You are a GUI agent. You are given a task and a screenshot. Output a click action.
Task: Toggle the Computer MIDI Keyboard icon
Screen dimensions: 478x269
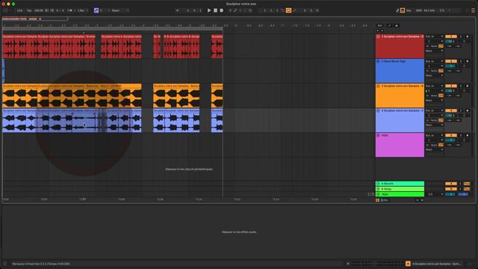coord(403,10)
